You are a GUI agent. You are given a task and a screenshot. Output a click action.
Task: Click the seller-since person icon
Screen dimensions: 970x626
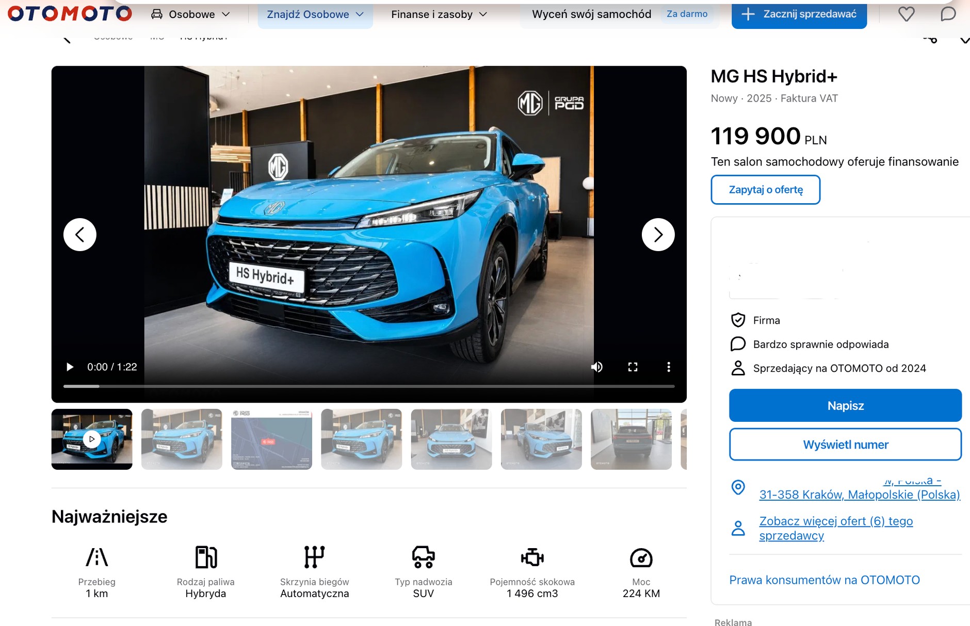pos(738,368)
